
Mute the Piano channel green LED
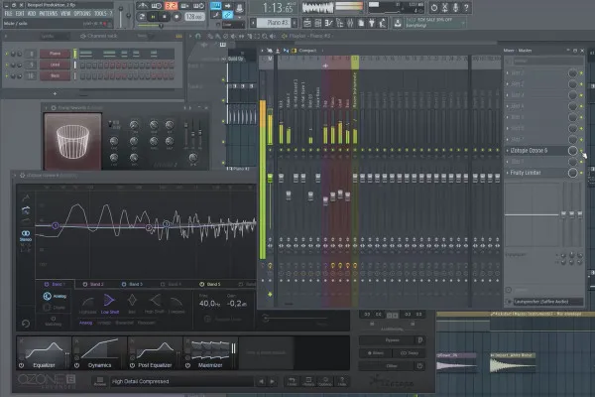coord(7,54)
